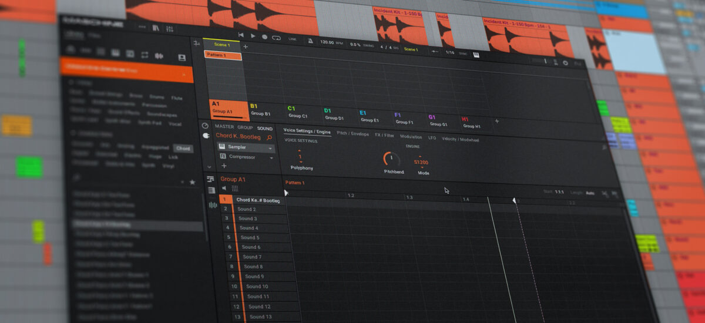Click the channel properties dial icon
This screenshot has height=323, width=705.
[x=205, y=125]
